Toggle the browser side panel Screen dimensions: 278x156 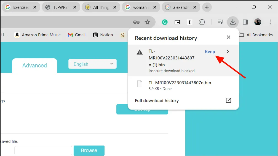[245, 22]
